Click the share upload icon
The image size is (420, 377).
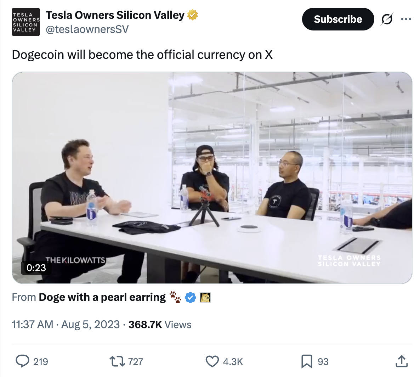(402, 361)
